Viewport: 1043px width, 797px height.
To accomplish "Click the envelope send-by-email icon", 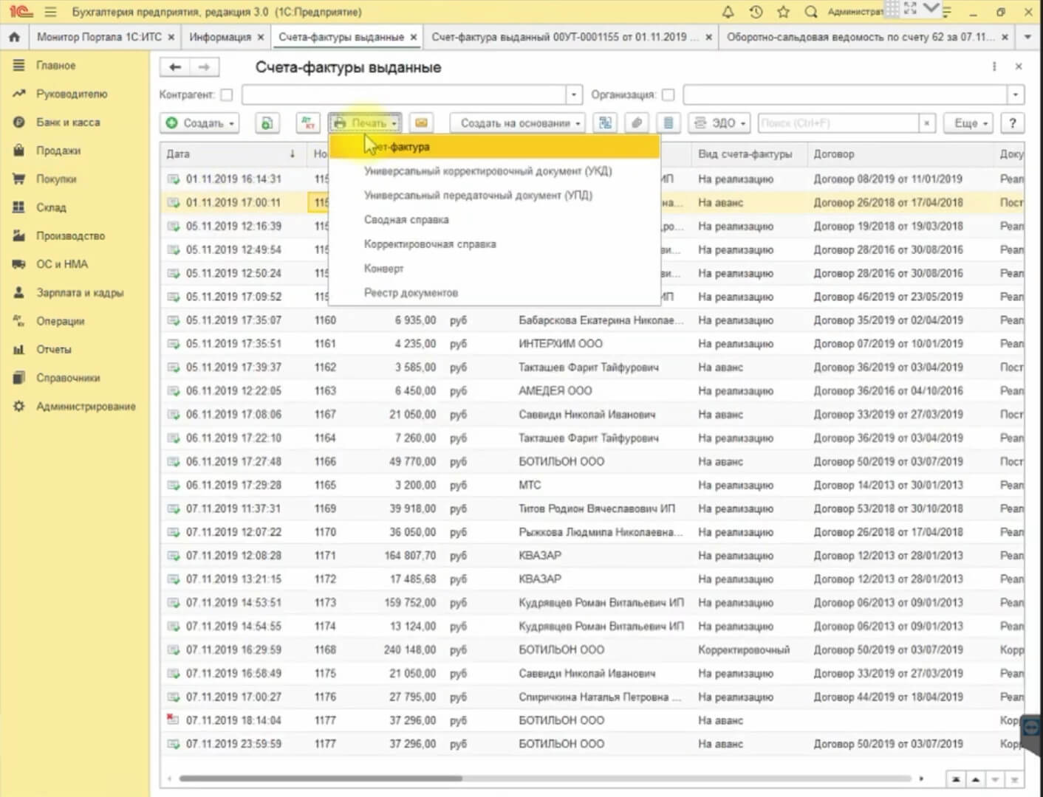I will click(x=421, y=123).
